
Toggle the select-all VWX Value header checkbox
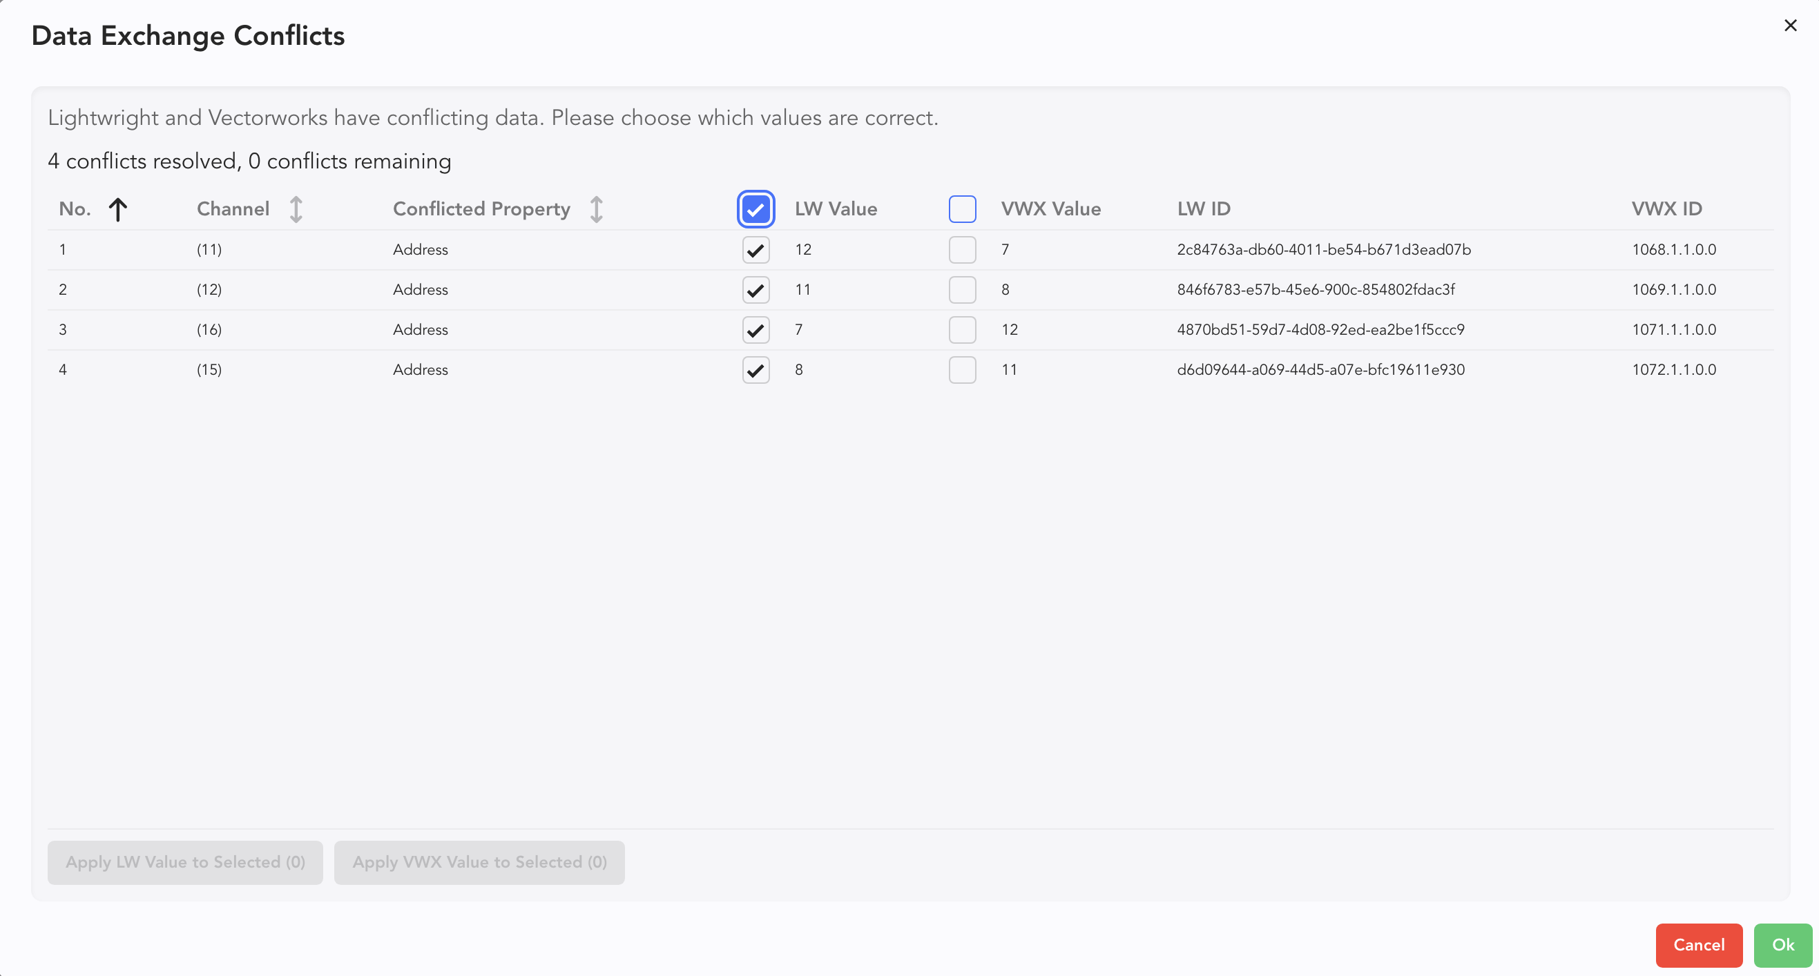[x=962, y=209]
